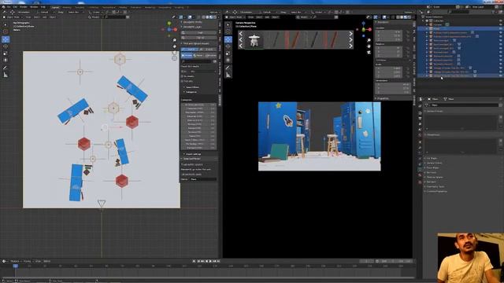Go to the previous asset preview using top left arrow
Image resolution: width=504 pixels, height=283 pixels.
[x=240, y=34]
